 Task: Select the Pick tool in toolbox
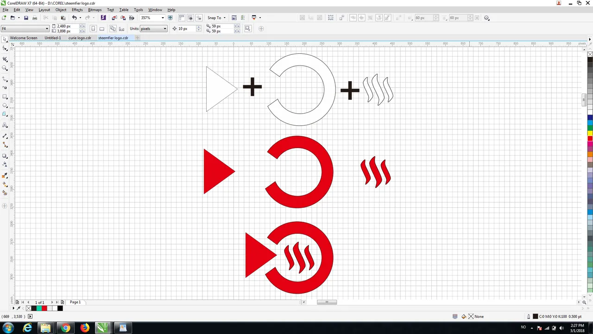pyautogui.click(x=5, y=40)
